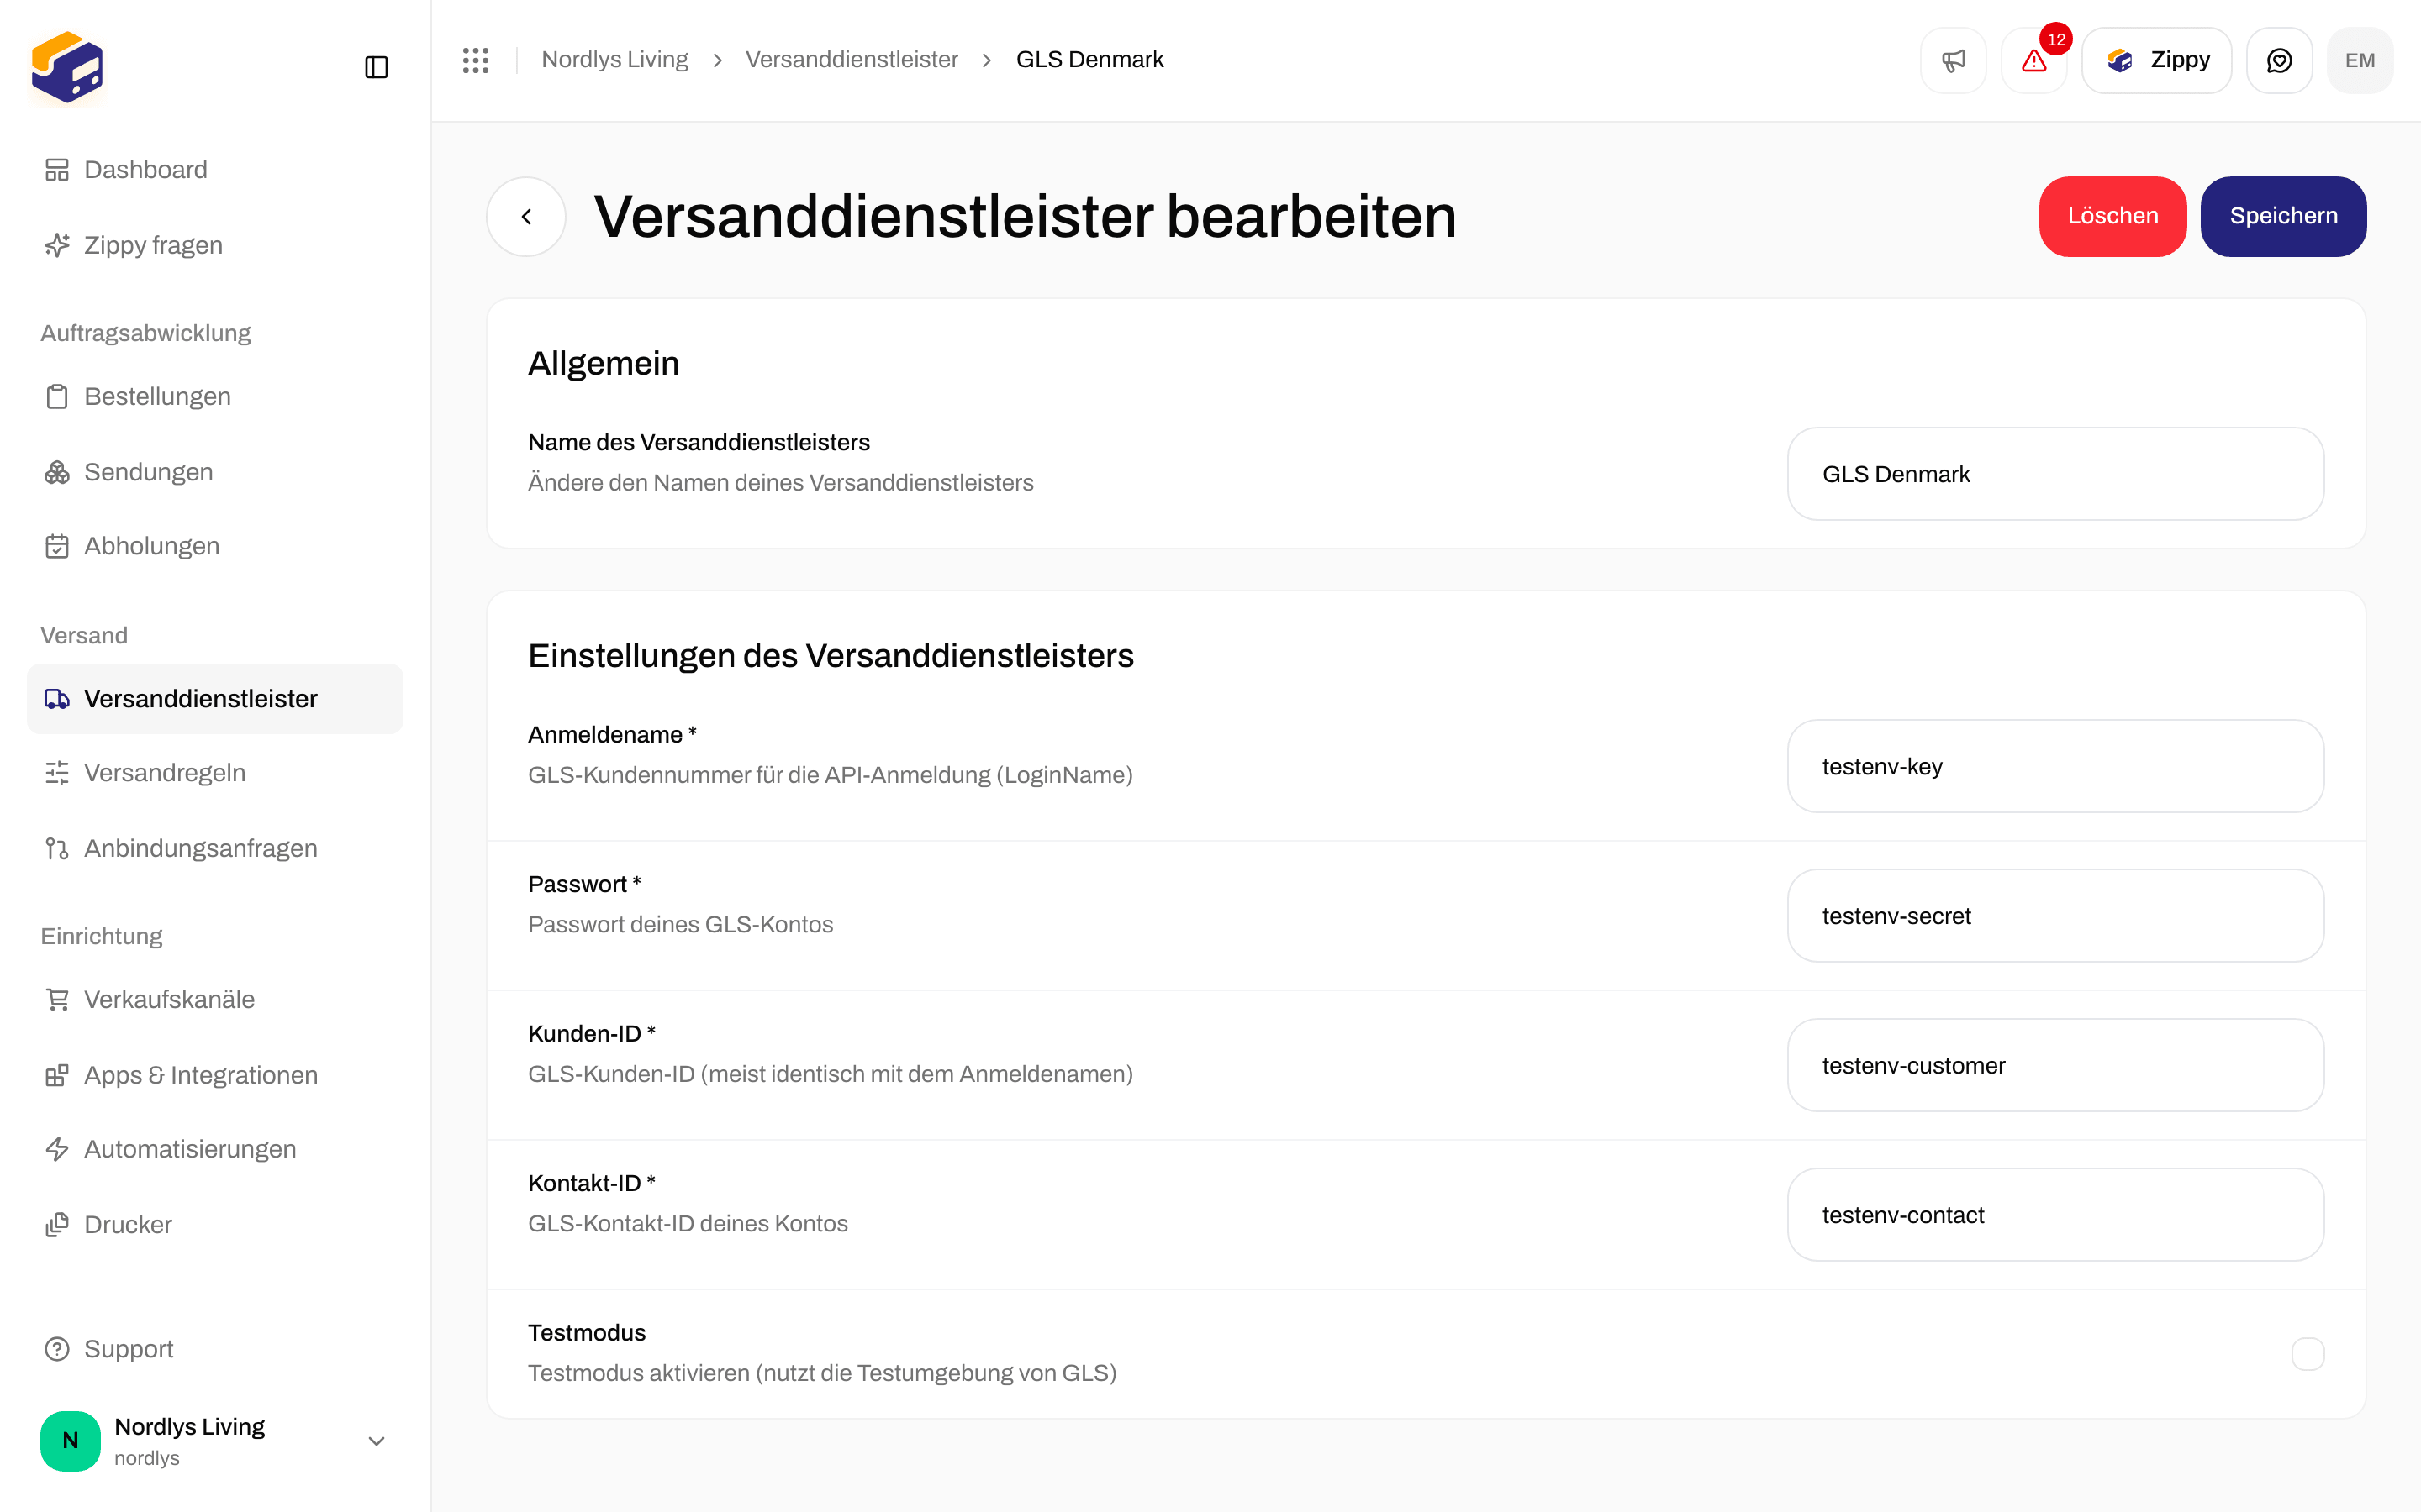Click the Versanddienstleister breadcrumb
The width and height of the screenshot is (2421, 1512).
coord(852,60)
